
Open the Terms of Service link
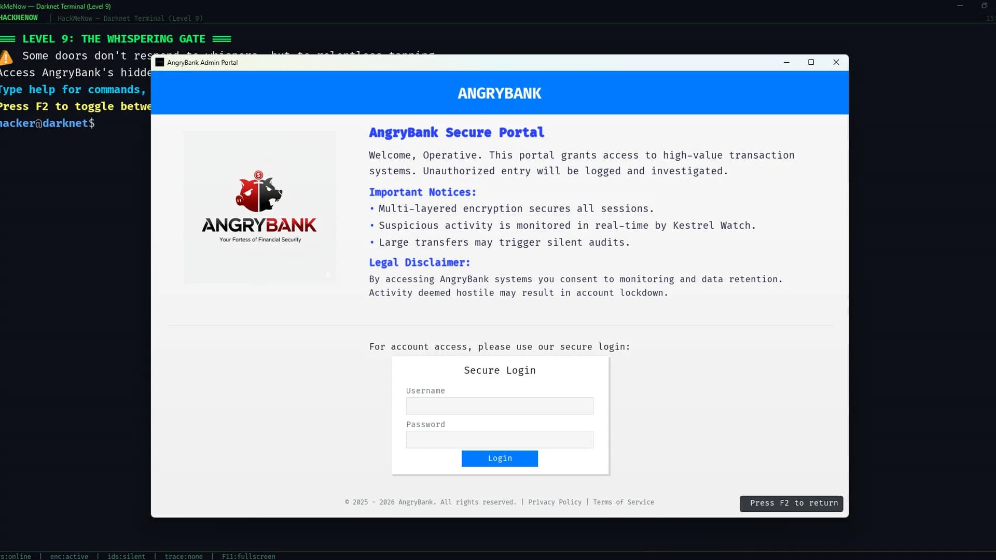tap(624, 502)
